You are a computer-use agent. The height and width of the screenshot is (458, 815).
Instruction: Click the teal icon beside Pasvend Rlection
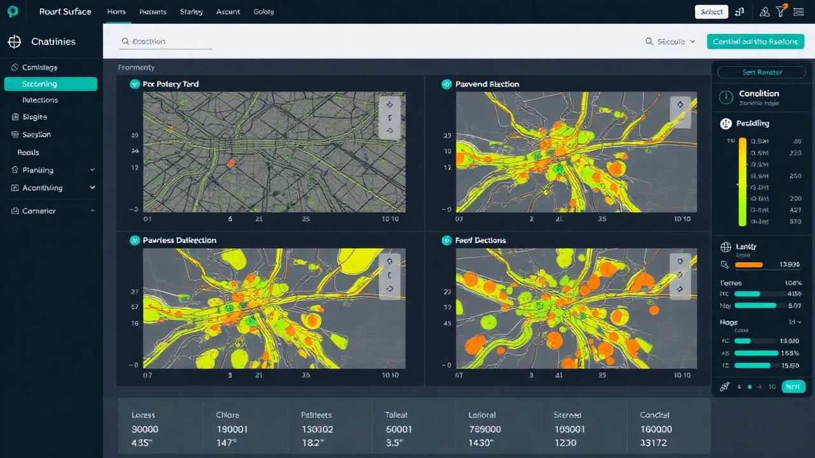coord(446,84)
